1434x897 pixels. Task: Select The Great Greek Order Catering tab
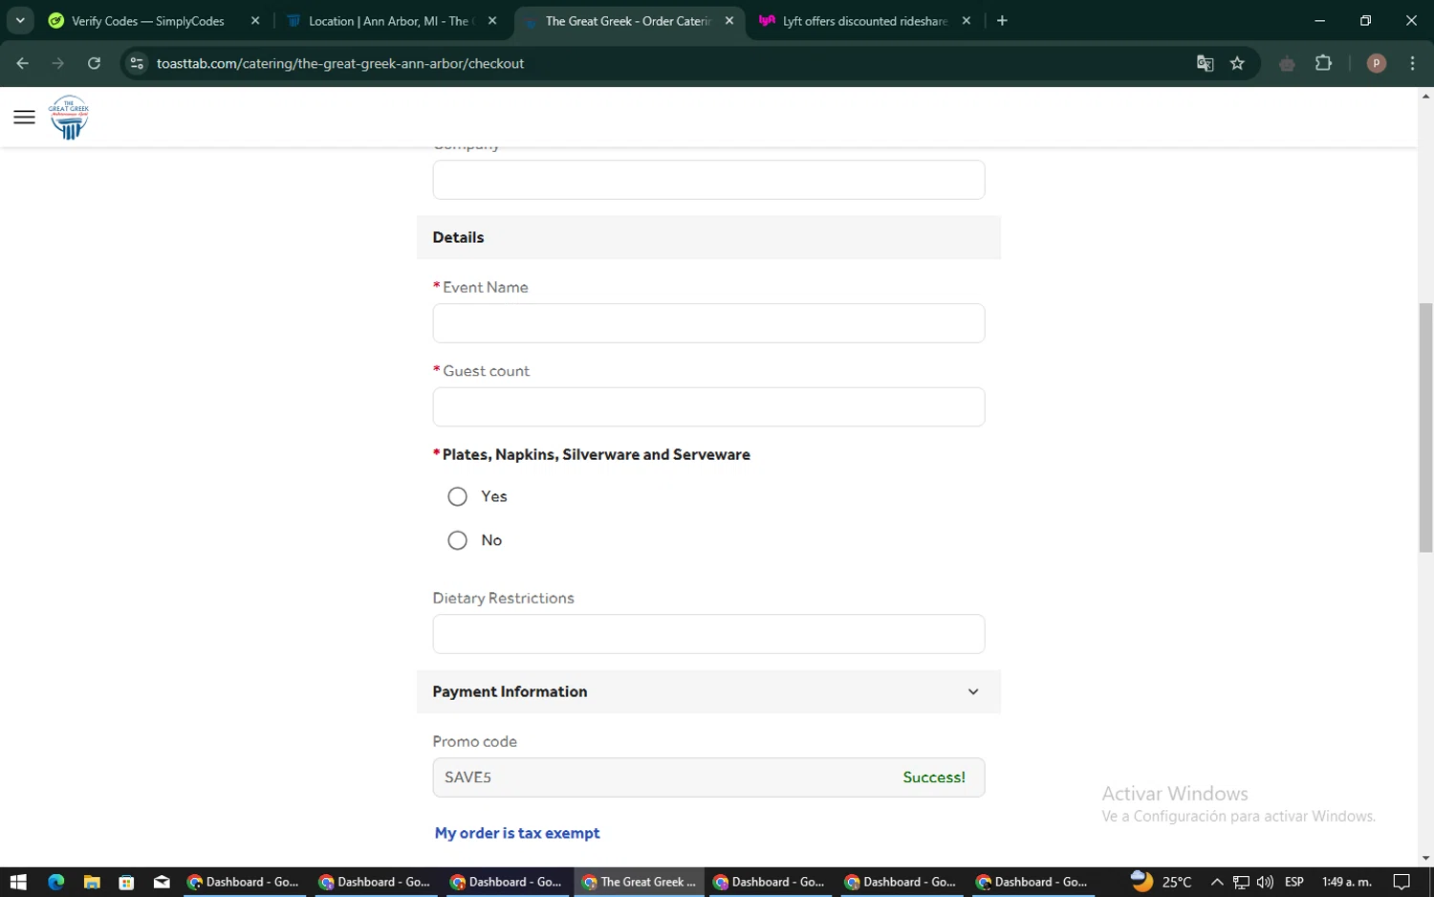tap(629, 21)
